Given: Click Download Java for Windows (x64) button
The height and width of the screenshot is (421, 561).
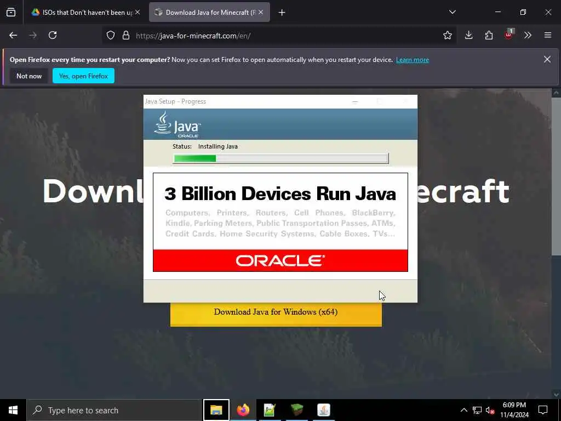Looking at the screenshot, I should [x=276, y=314].
